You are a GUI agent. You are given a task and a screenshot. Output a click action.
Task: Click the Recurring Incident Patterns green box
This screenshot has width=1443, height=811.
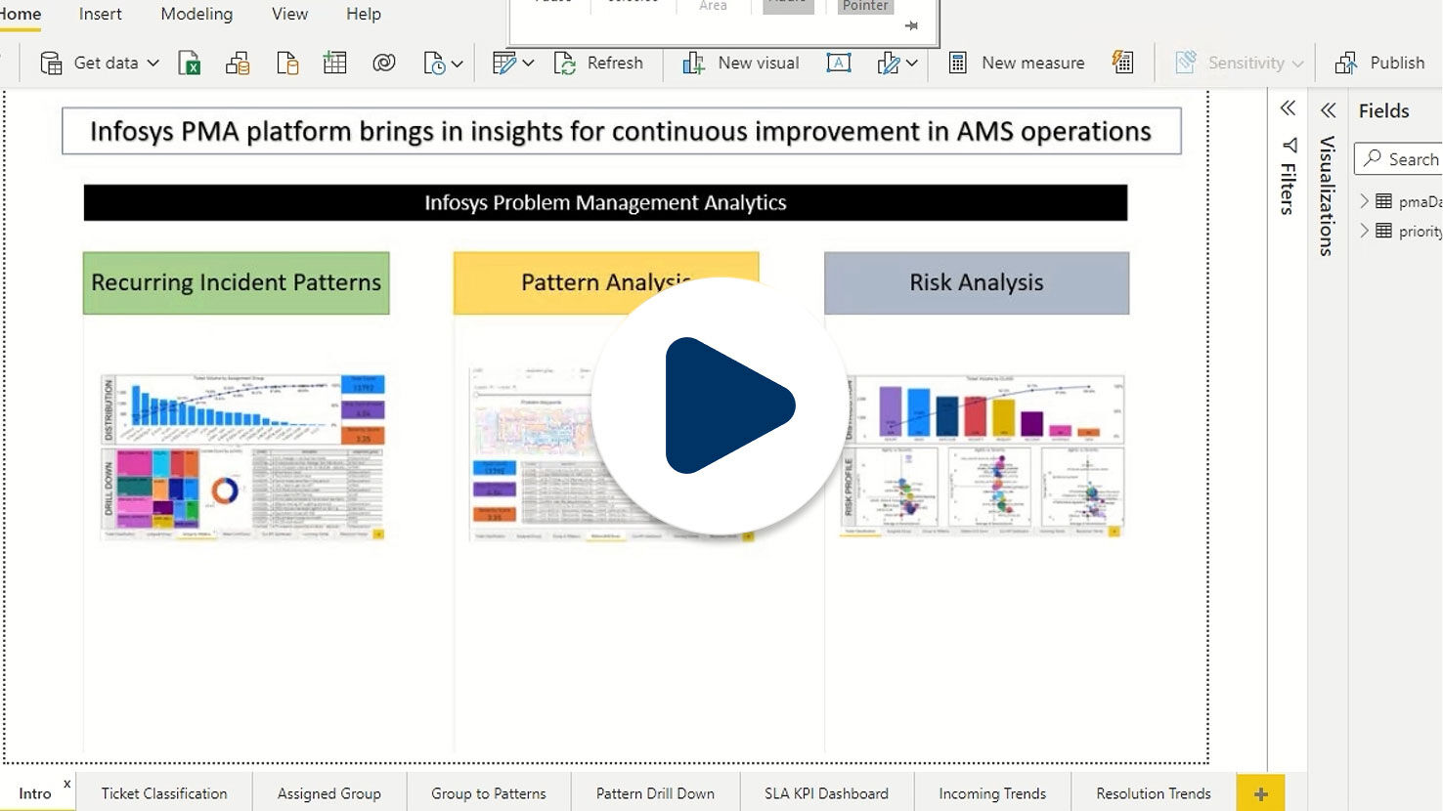coord(236,282)
